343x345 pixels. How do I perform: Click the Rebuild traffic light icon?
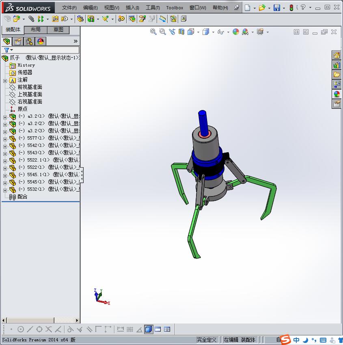(x=291, y=8)
